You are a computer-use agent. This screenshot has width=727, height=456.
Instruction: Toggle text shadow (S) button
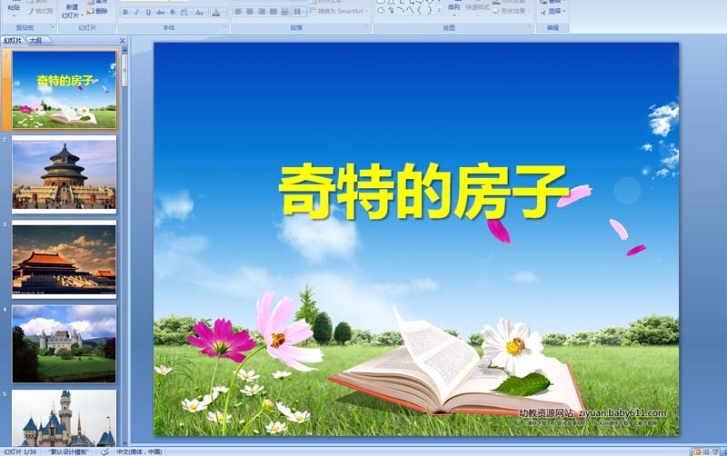point(173,13)
